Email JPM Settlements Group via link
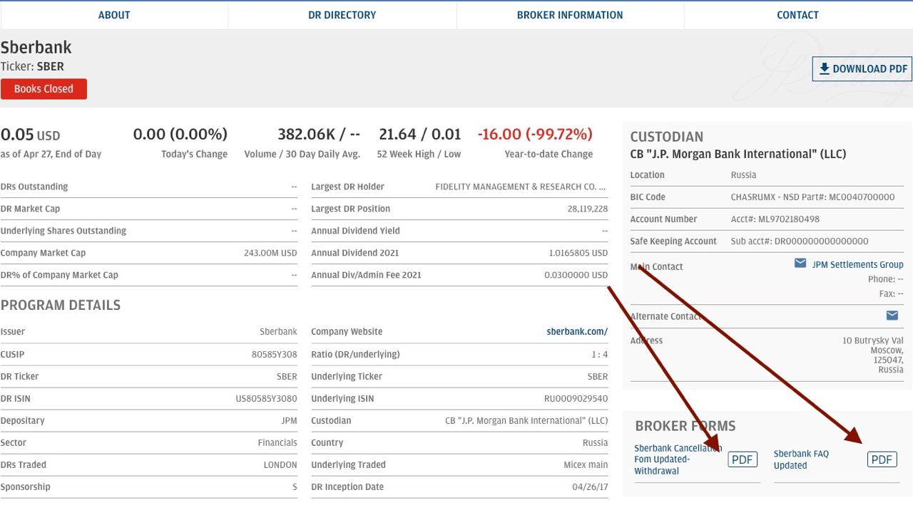The image size is (913, 510). point(857,264)
